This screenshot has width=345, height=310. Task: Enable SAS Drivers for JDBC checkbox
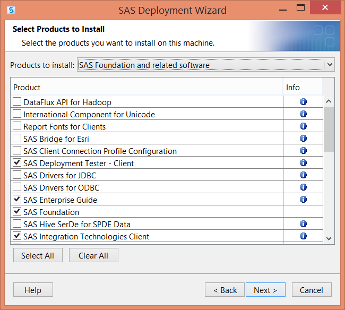click(x=17, y=175)
